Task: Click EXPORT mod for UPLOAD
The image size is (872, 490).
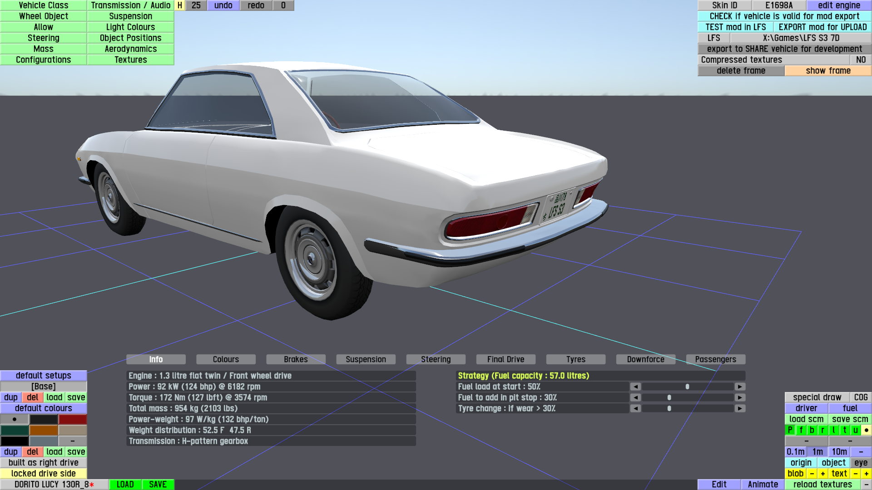Action: coord(822,27)
